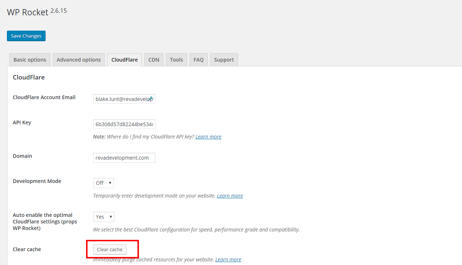The height and width of the screenshot is (265, 462).
Task: Click the Clear cache row label
Action: (27, 249)
